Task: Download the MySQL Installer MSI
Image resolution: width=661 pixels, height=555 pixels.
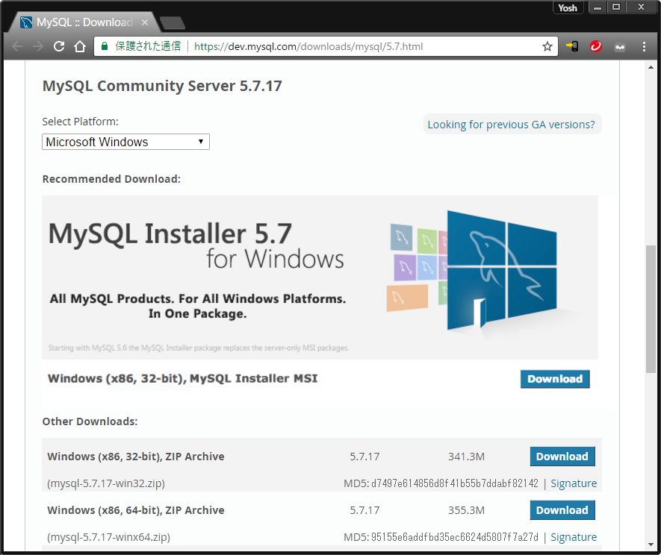Action: coord(555,379)
